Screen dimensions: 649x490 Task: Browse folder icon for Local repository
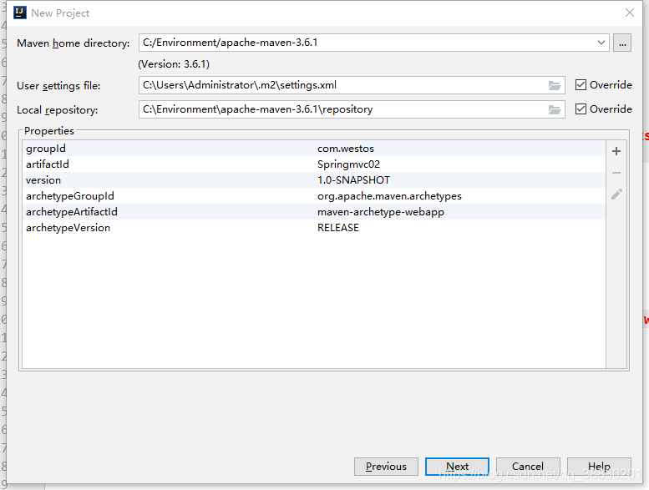555,109
